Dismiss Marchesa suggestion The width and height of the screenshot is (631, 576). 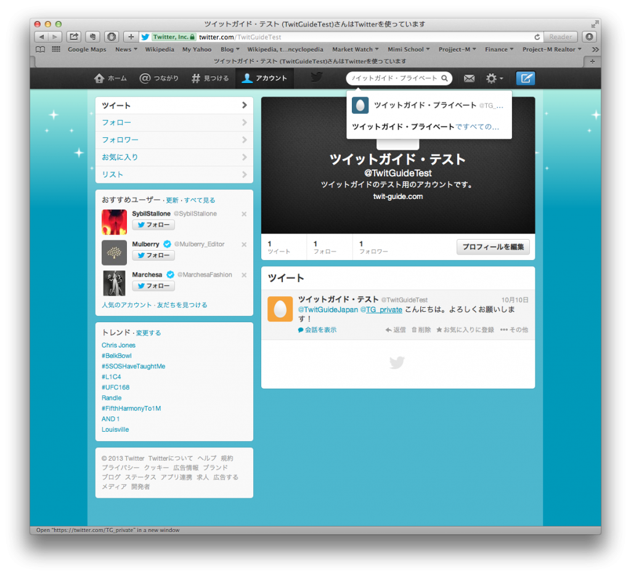pos(244,275)
